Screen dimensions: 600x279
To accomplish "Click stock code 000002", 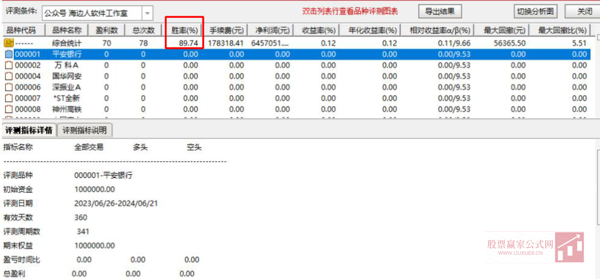I will click(27, 66).
